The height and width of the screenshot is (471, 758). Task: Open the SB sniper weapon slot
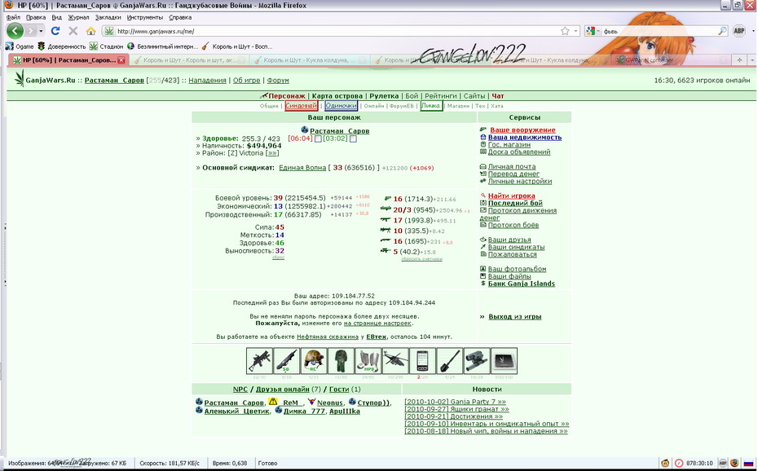(x=286, y=361)
